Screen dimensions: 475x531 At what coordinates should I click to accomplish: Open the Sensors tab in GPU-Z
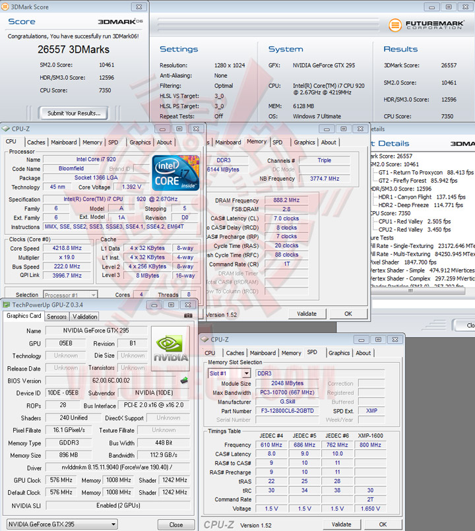tap(57, 317)
